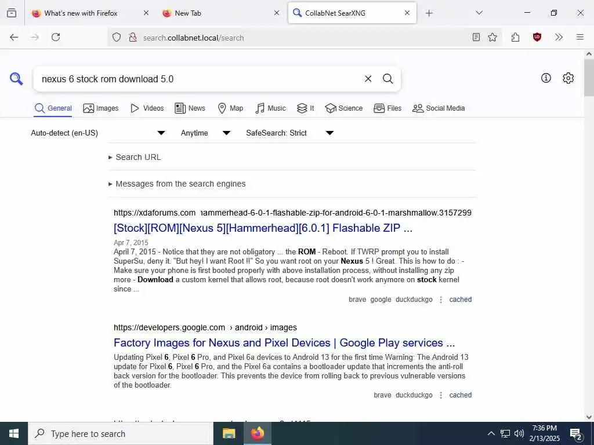Click the Windows taskbar search box
The height and width of the screenshot is (445, 594).
pos(121,433)
